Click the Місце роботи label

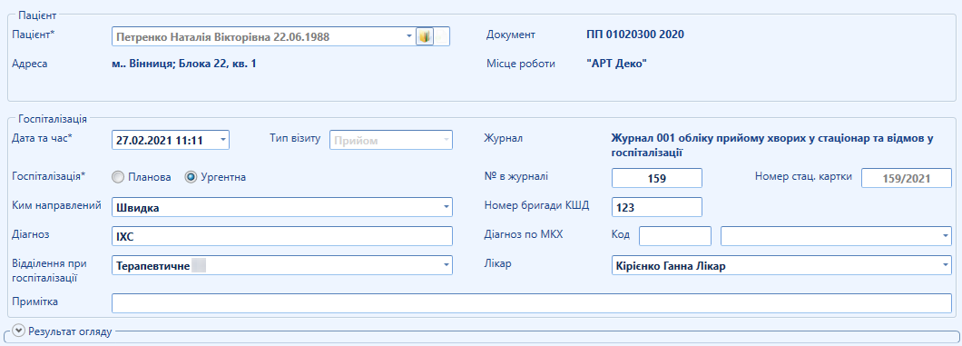click(x=521, y=64)
